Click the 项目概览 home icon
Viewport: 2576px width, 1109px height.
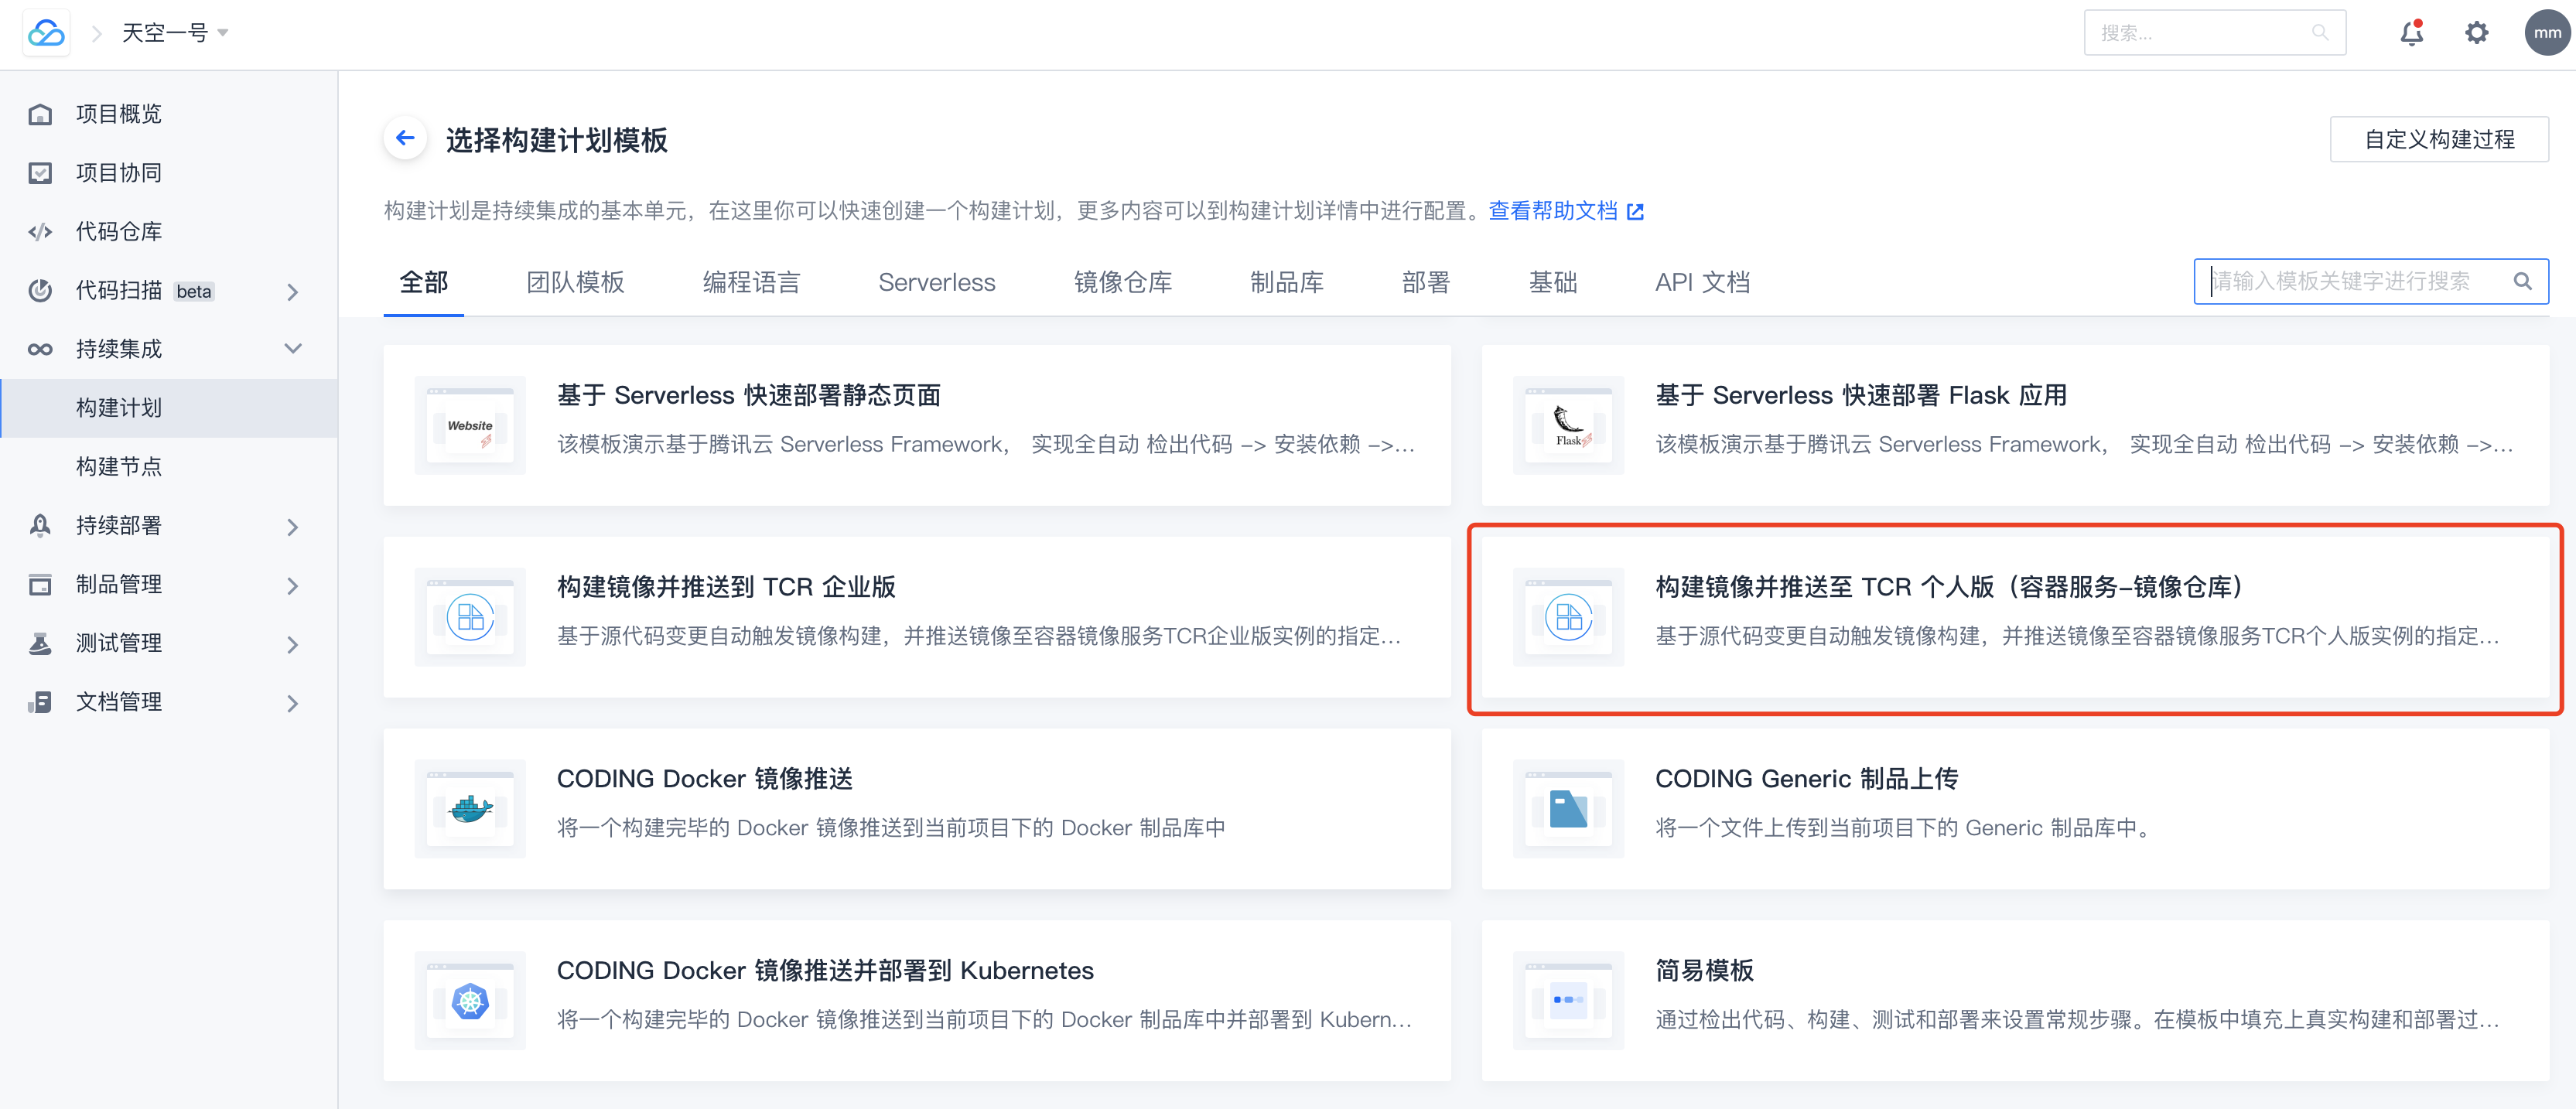tap(40, 114)
